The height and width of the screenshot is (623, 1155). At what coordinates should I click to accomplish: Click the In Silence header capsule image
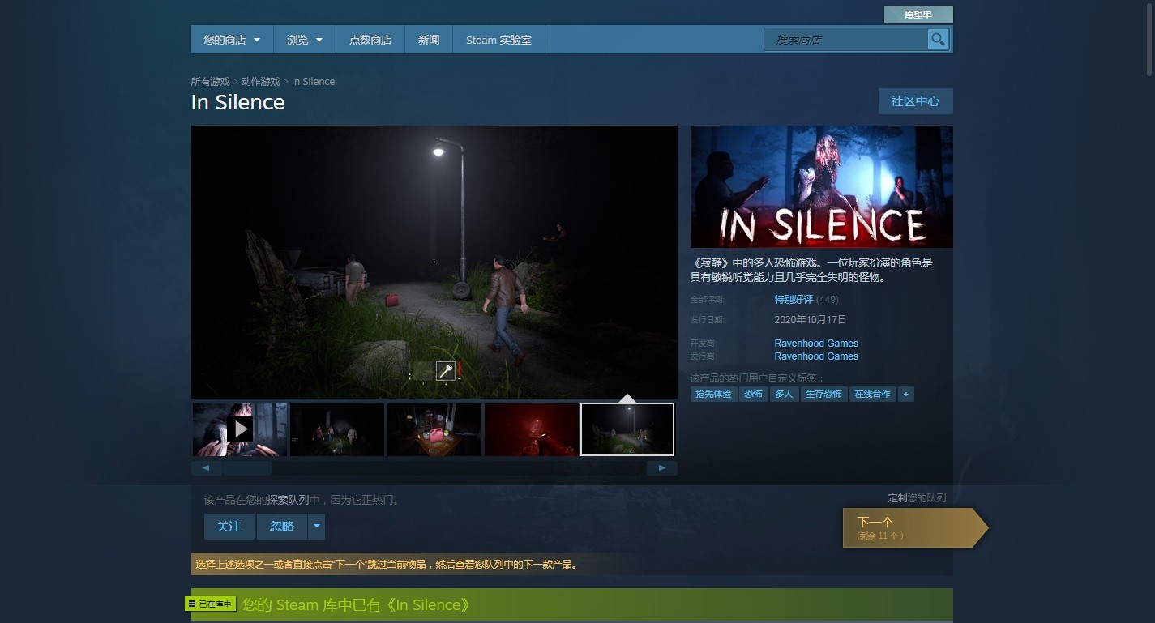(x=822, y=186)
